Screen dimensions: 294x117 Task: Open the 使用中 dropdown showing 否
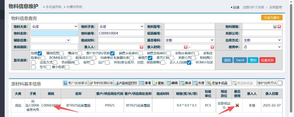coord(262,47)
